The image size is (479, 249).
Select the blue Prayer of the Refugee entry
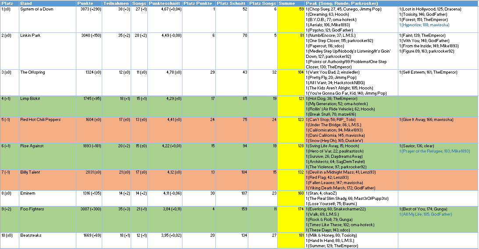pyautogui.click(x=434, y=151)
